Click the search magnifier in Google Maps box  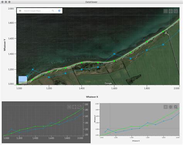coord(53,10)
